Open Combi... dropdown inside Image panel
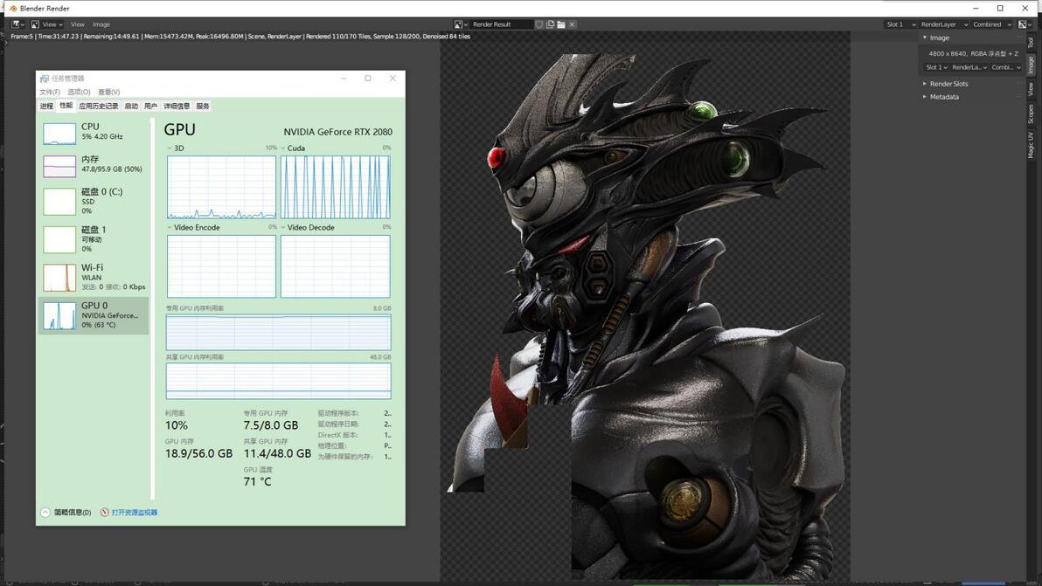This screenshot has height=586, width=1042. pos(1005,67)
